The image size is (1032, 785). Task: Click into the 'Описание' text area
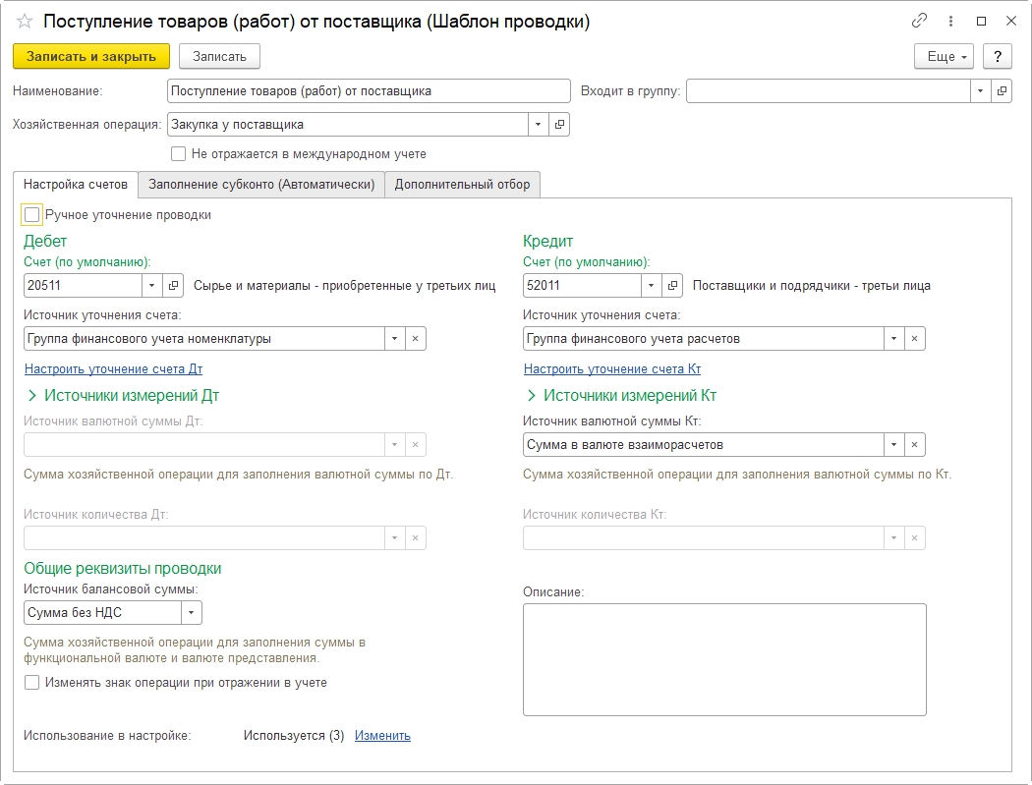[724, 659]
